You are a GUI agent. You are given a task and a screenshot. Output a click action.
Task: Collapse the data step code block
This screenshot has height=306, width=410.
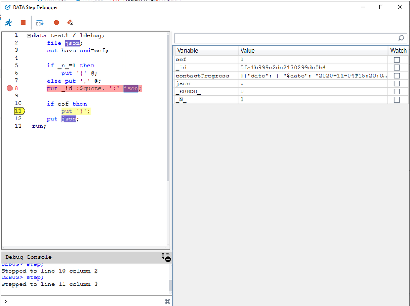29,36
